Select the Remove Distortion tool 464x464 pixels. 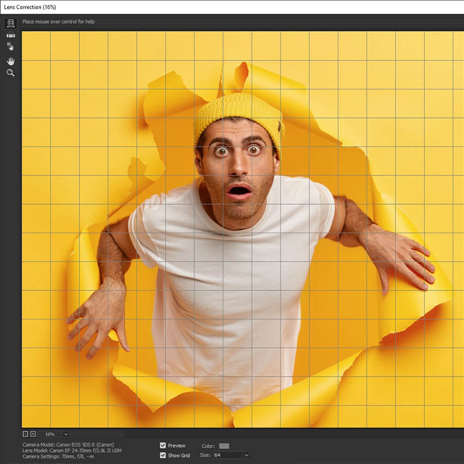10,23
